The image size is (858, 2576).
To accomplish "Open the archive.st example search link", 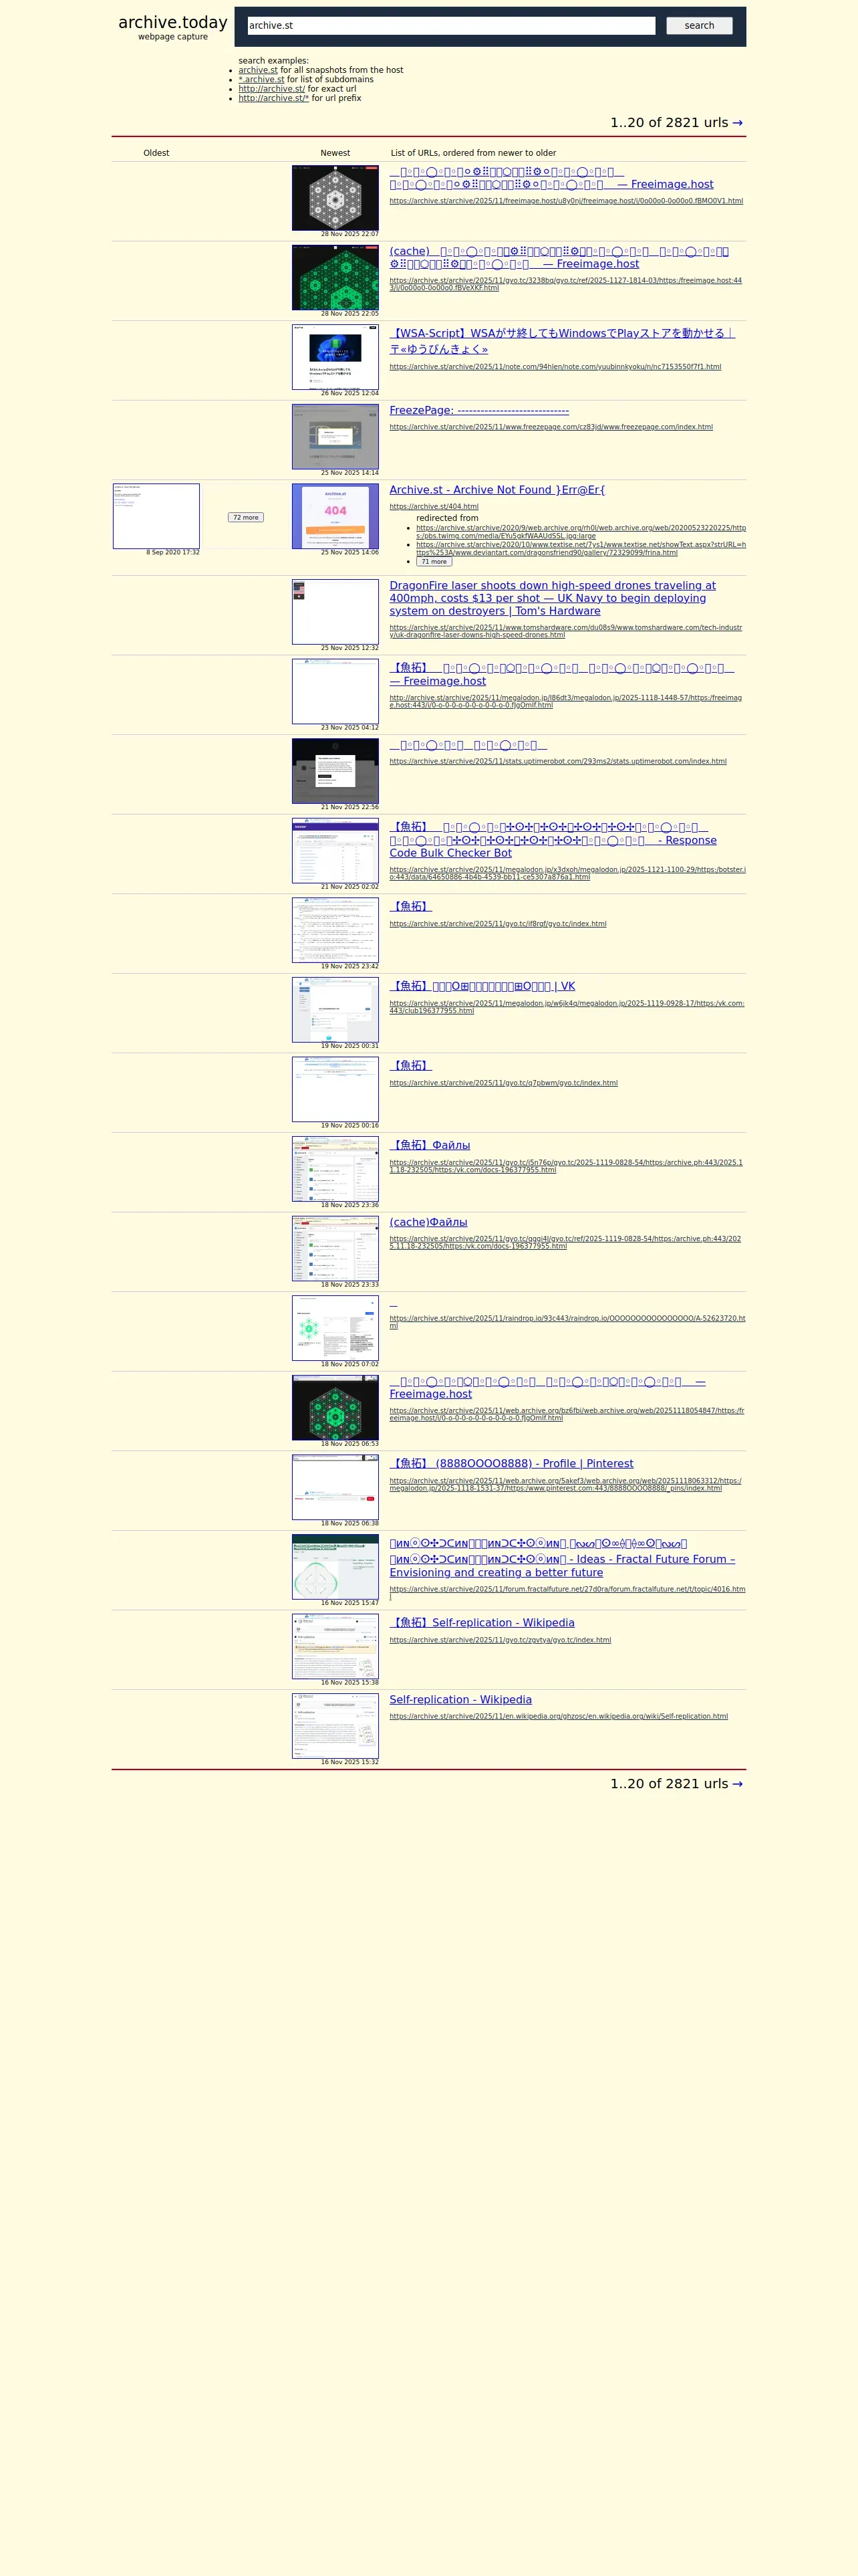I will coord(258,70).
